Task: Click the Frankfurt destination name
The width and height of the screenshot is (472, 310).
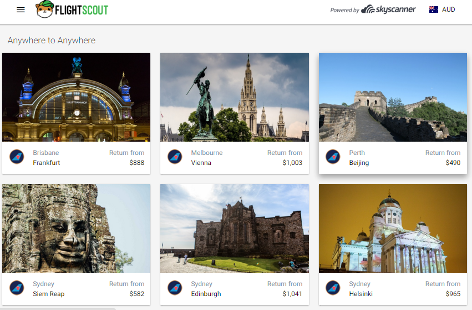Action: coord(47,163)
